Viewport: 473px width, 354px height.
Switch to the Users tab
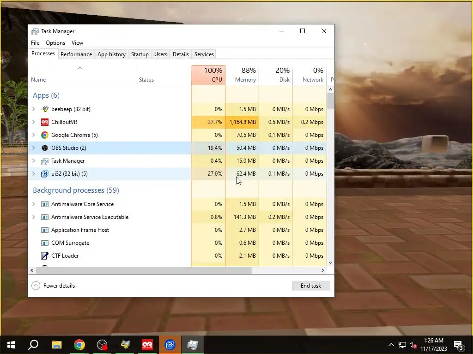pyautogui.click(x=160, y=54)
